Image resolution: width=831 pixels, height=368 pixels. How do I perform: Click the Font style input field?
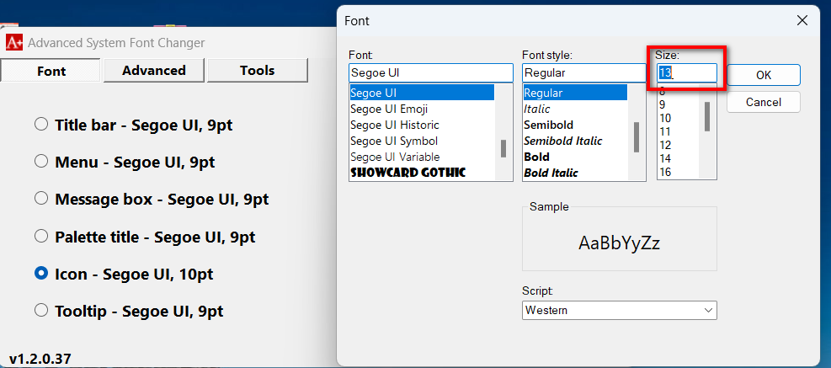[x=584, y=72]
